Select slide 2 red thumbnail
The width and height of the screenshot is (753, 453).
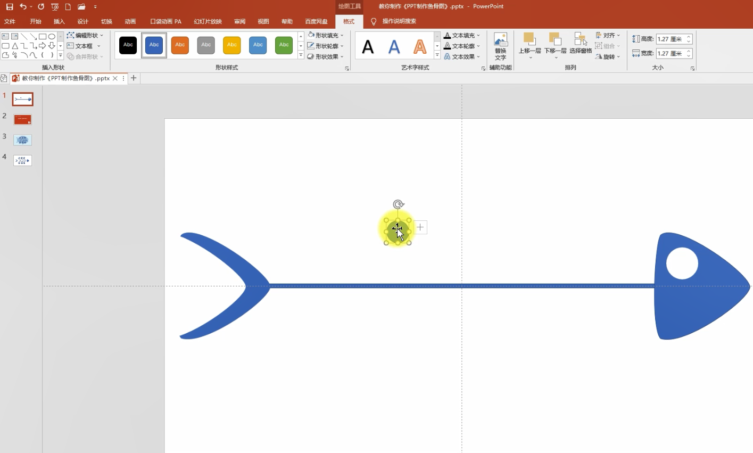coord(22,120)
